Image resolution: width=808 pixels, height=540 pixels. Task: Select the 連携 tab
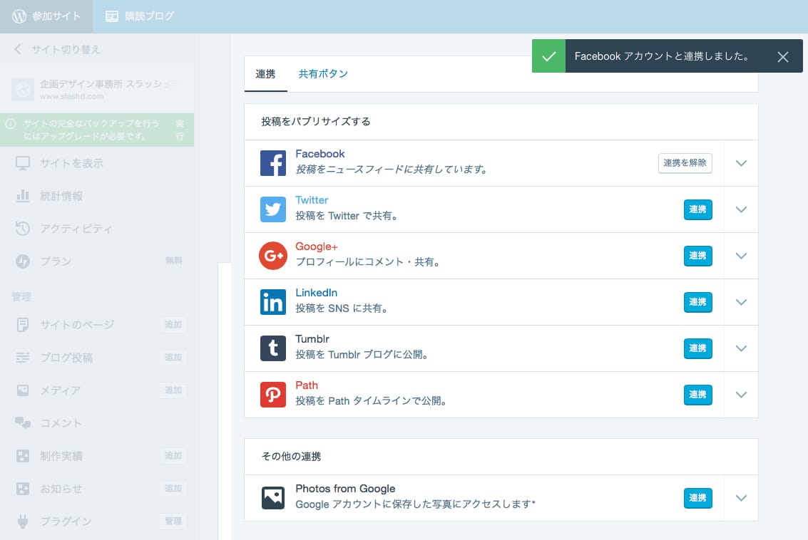pos(265,73)
